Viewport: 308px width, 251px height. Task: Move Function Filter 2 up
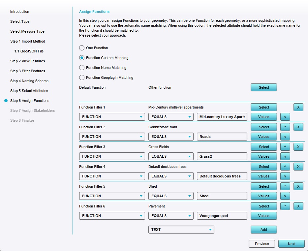click(x=285, y=127)
